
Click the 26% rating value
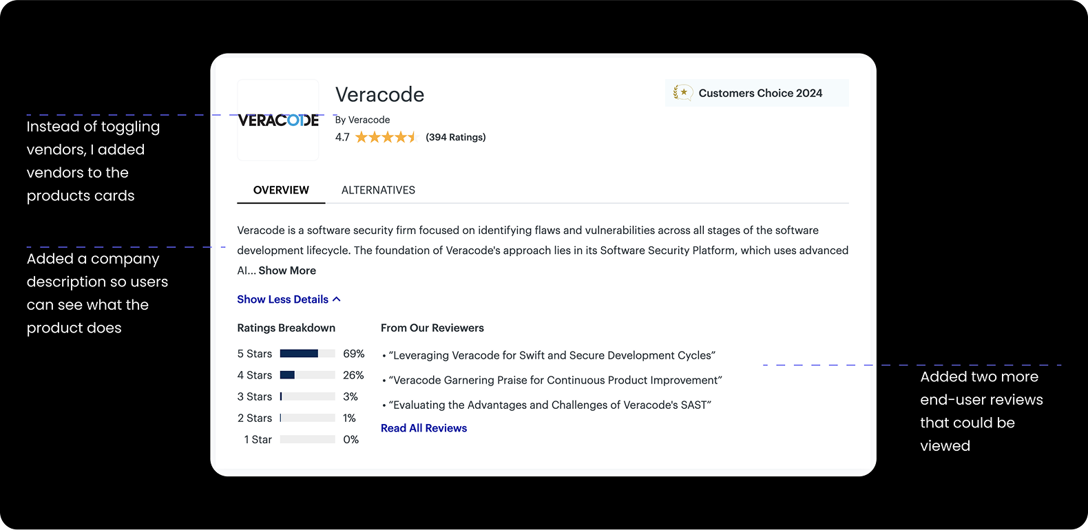coord(353,375)
